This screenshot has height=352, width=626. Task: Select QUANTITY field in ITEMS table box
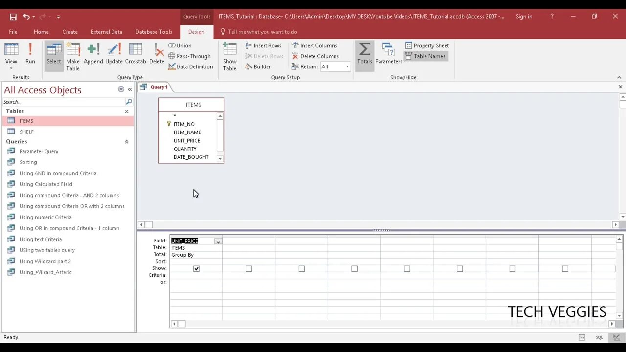pyautogui.click(x=185, y=149)
